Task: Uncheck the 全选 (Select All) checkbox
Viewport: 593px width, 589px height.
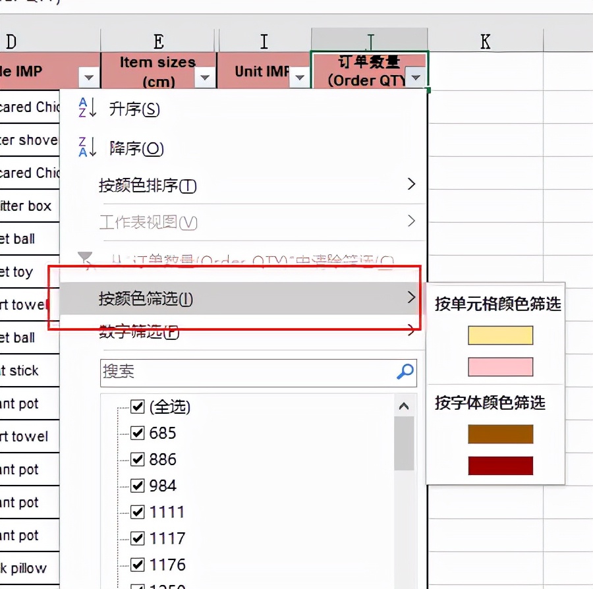Action: 138,407
